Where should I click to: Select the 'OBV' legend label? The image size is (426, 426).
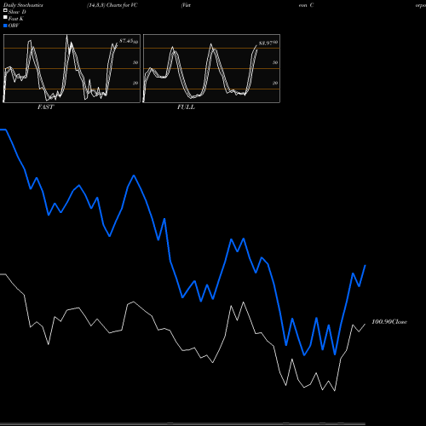14,26
